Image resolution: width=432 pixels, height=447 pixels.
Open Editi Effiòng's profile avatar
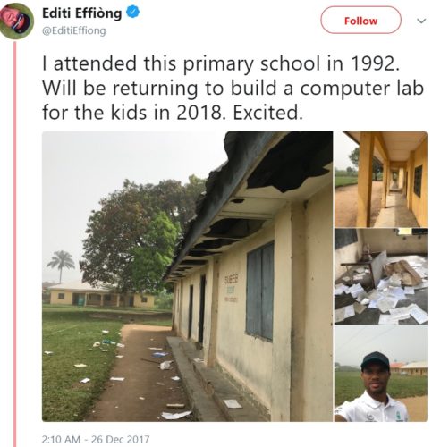click(x=16, y=21)
